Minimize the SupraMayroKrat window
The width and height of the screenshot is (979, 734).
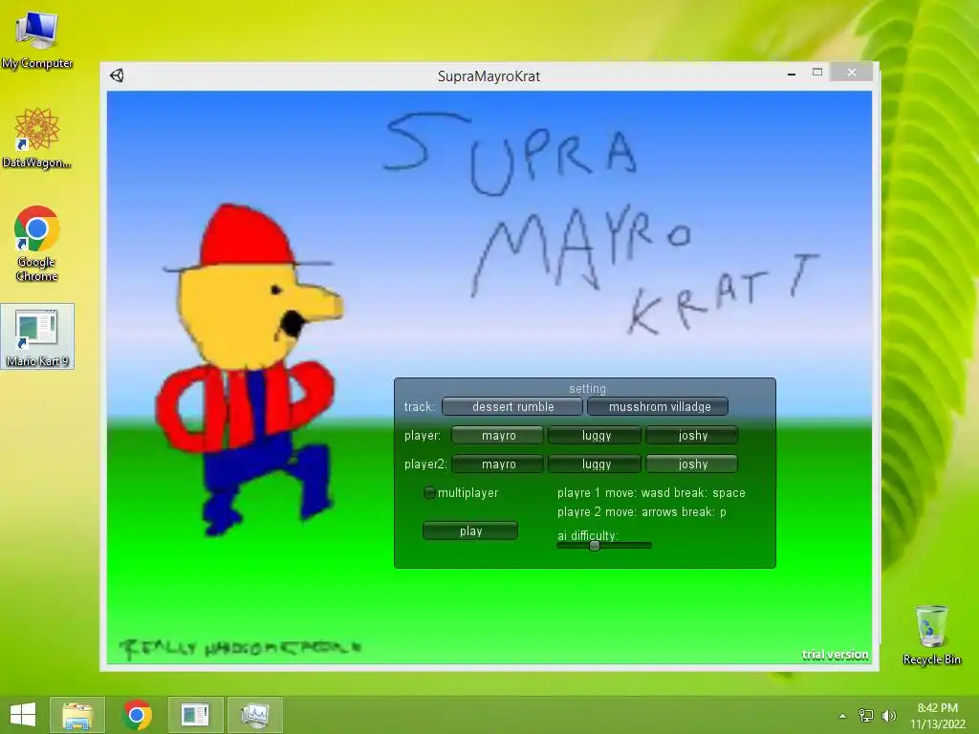(792, 74)
